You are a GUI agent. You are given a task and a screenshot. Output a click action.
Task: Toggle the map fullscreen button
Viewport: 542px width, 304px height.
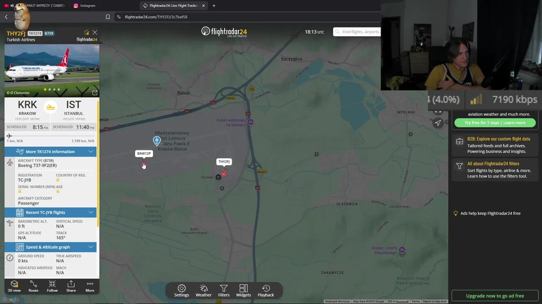pos(438,111)
